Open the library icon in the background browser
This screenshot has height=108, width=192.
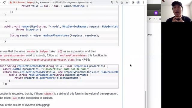150,19
